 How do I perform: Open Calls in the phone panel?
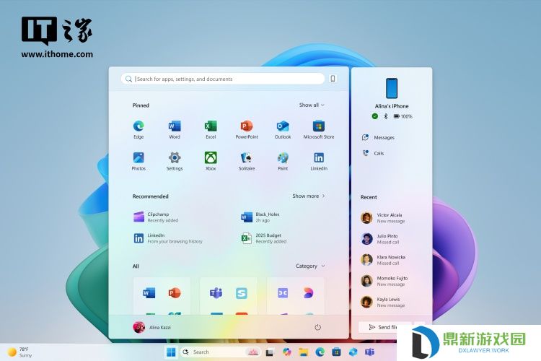tap(373, 153)
